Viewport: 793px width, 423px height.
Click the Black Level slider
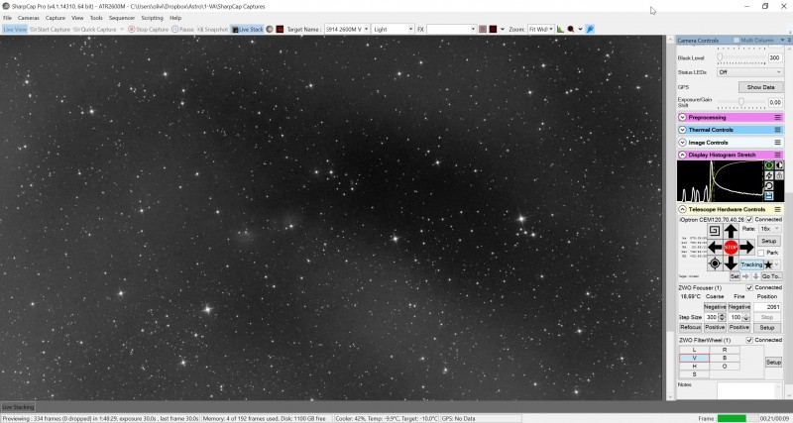[x=740, y=57]
